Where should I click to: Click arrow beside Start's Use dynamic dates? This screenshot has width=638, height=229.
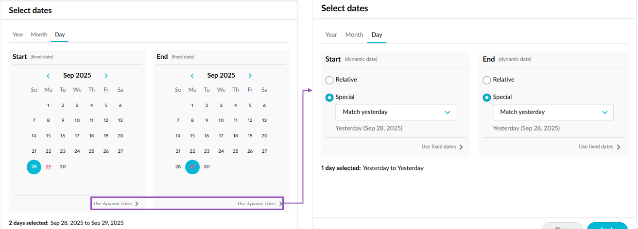point(137,204)
